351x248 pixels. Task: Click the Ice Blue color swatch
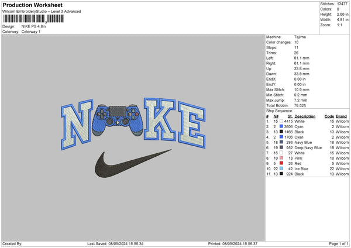(281, 168)
